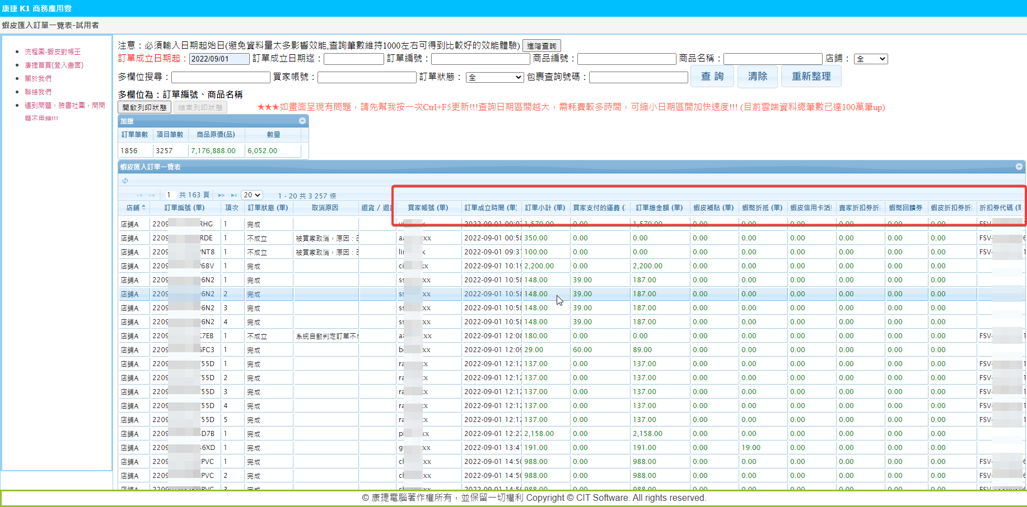
Task: Open 進階查詢 advanced search
Action: point(541,46)
